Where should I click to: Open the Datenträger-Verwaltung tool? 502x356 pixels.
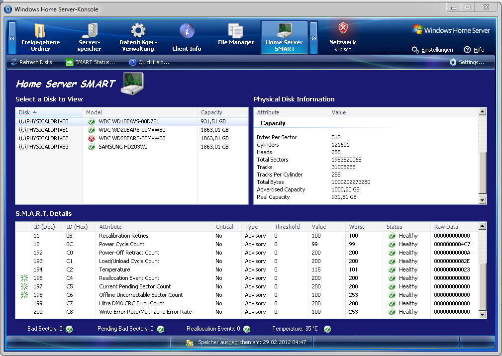(x=138, y=37)
